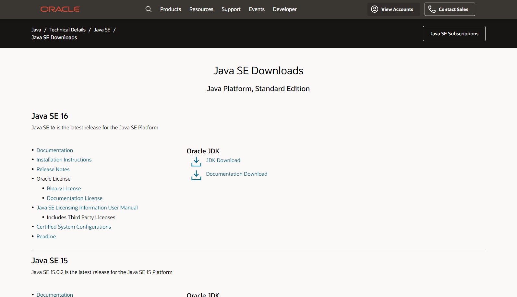The width and height of the screenshot is (517, 297).
Task: Go to Technical Details breadcrumb
Action: [67, 30]
